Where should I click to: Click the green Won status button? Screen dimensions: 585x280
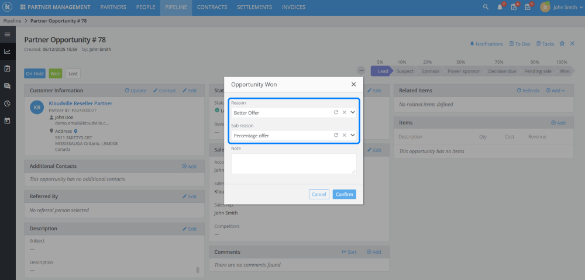[x=56, y=74]
